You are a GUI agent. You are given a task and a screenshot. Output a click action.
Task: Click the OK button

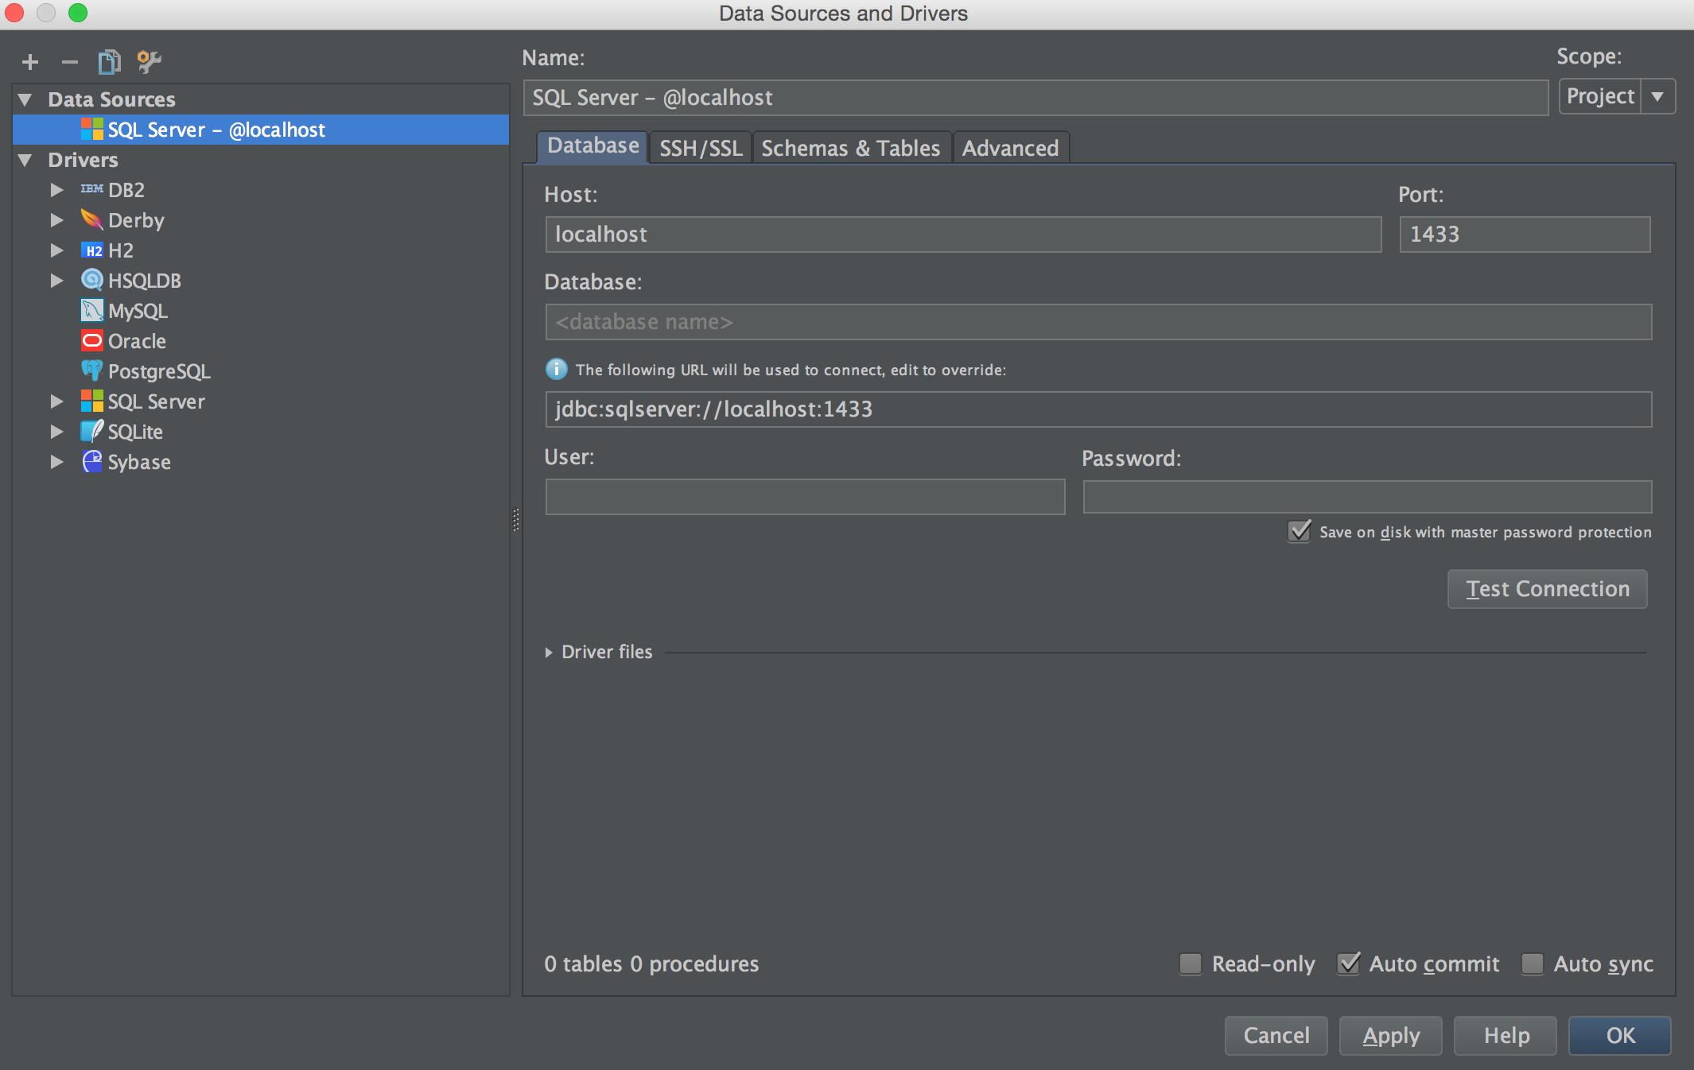tap(1620, 1035)
